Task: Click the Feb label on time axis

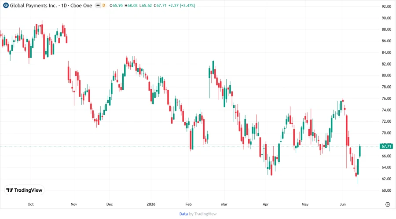Action: (188, 204)
